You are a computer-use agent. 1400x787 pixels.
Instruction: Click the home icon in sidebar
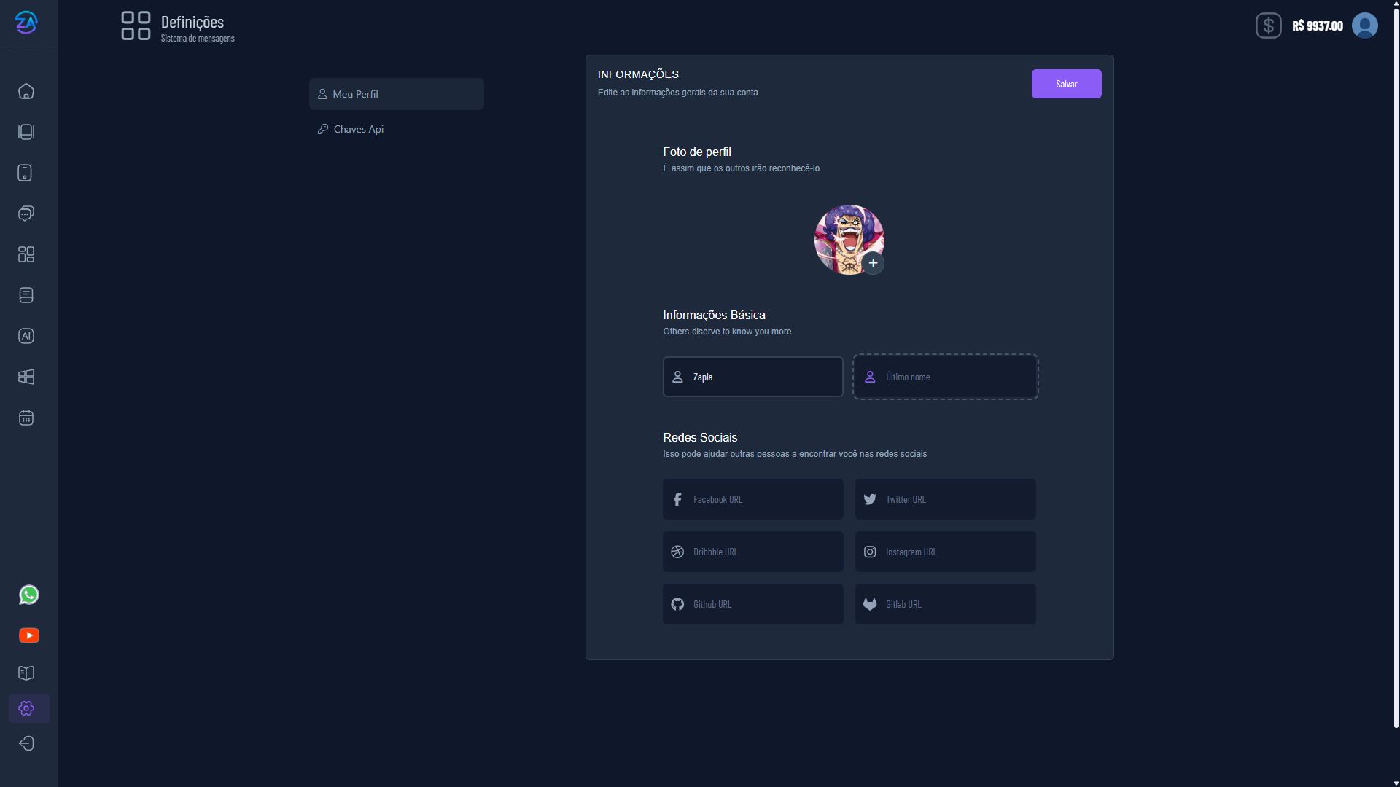(26, 92)
